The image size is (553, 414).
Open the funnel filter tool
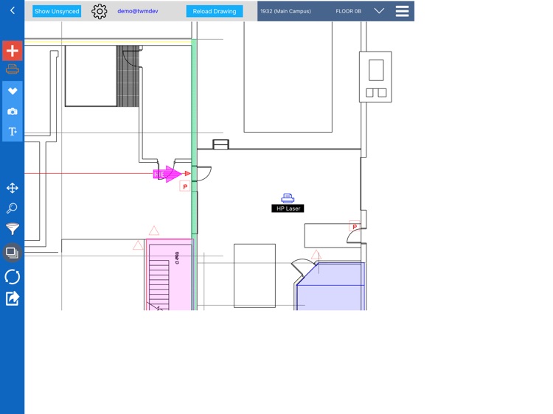13,228
